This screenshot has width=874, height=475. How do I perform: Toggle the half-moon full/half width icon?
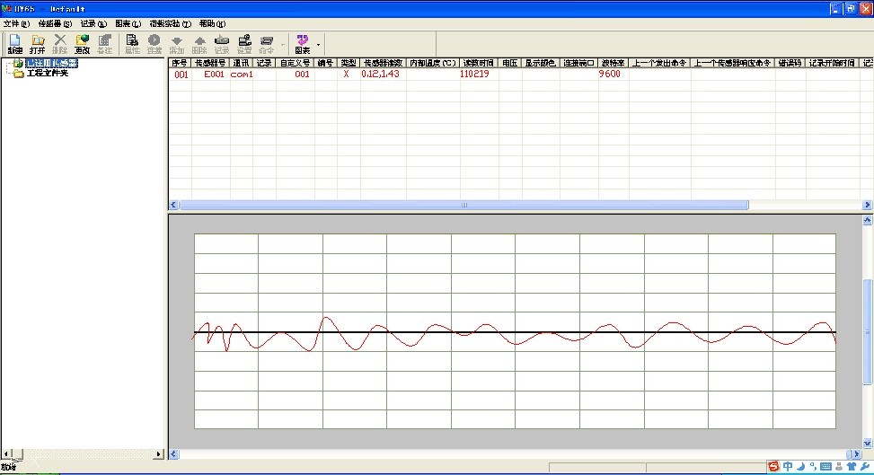point(801,466)
